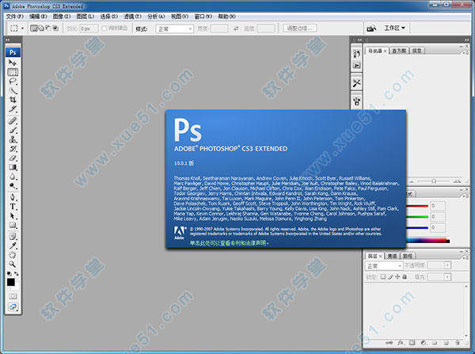Select the Blur tool

point(13,177)
